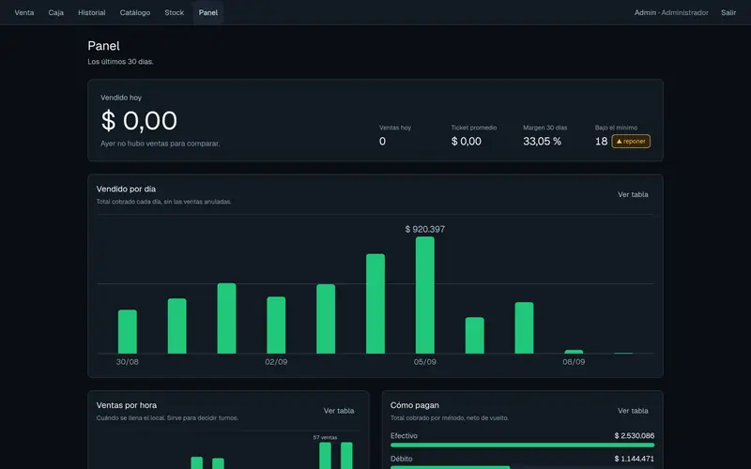Image resolution: width=751 pixels, height=469 pixels.
Task: Click the small bar above 08/09
Action: (574, 352)
